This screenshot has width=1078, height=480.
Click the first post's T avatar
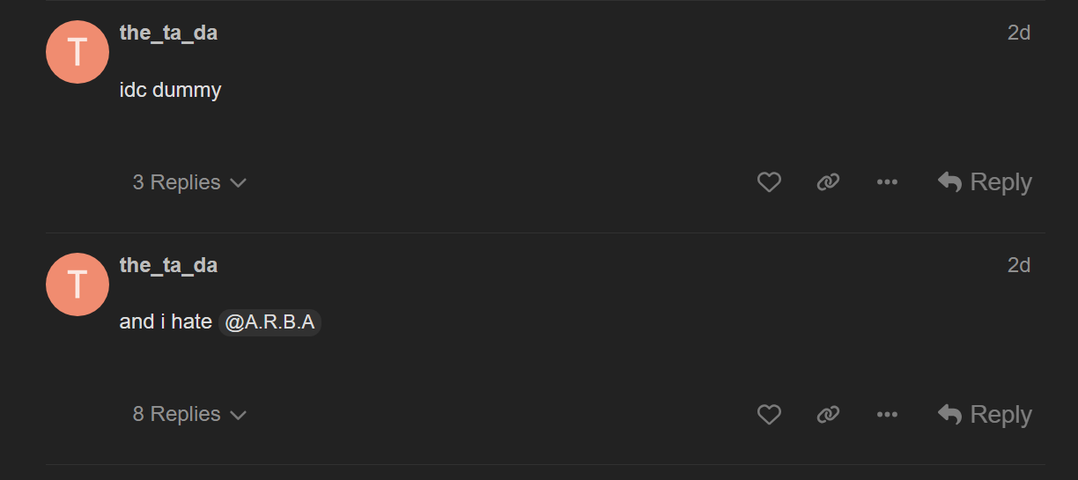coord(78,52)
